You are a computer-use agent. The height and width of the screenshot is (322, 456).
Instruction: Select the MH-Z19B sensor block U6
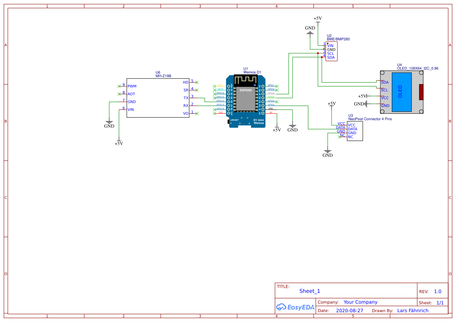coord(158,97)
